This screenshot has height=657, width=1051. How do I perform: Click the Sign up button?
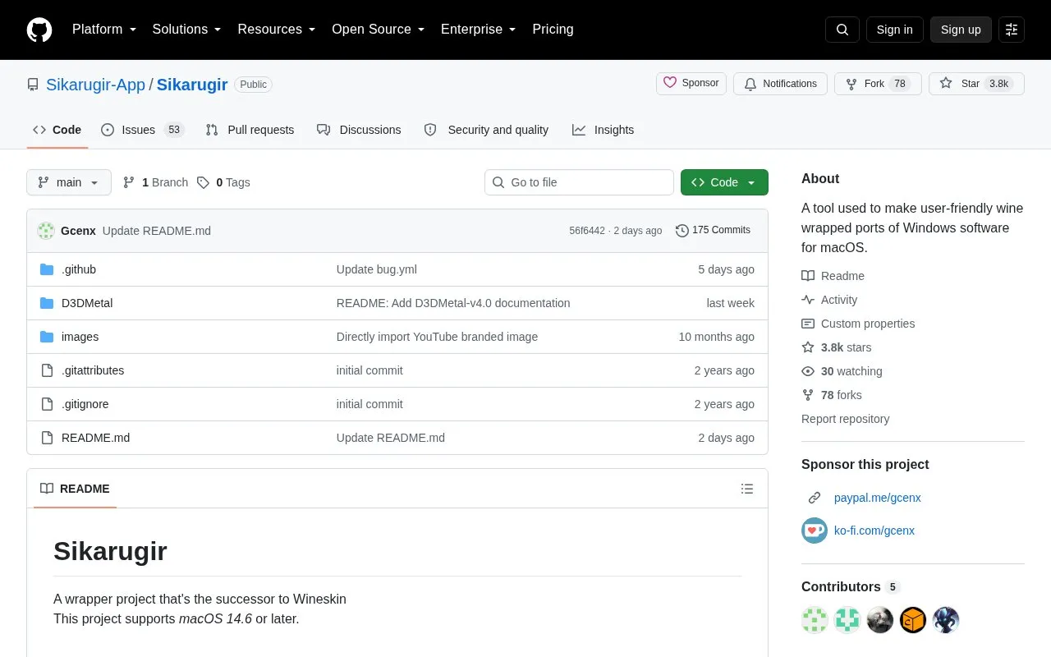pyautogui.click(x=961, y=30)
